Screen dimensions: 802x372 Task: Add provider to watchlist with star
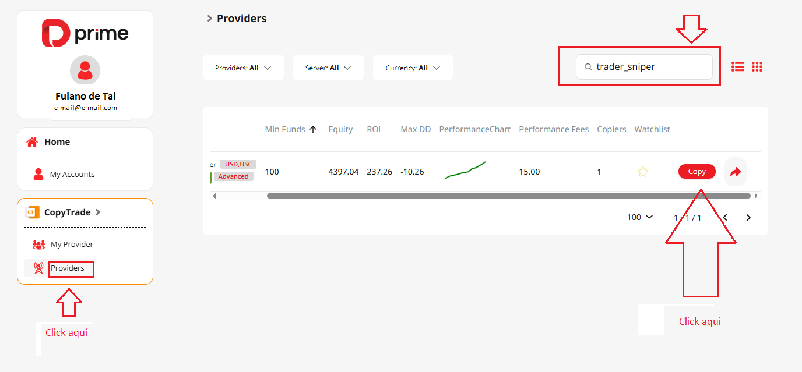tap(642, 172)
